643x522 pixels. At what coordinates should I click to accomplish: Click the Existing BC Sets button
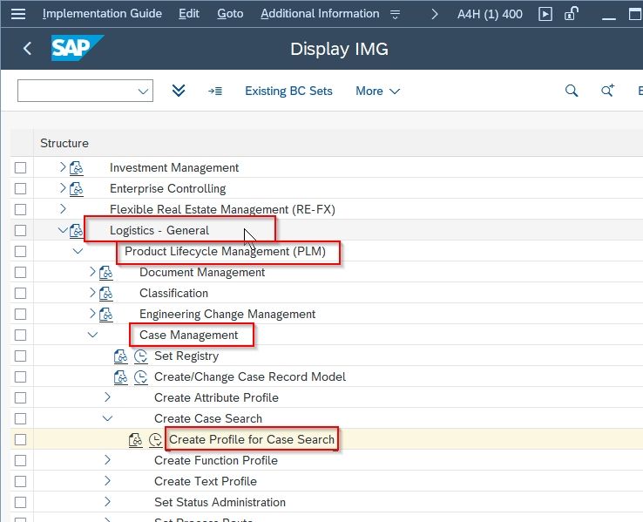point(288,91)
